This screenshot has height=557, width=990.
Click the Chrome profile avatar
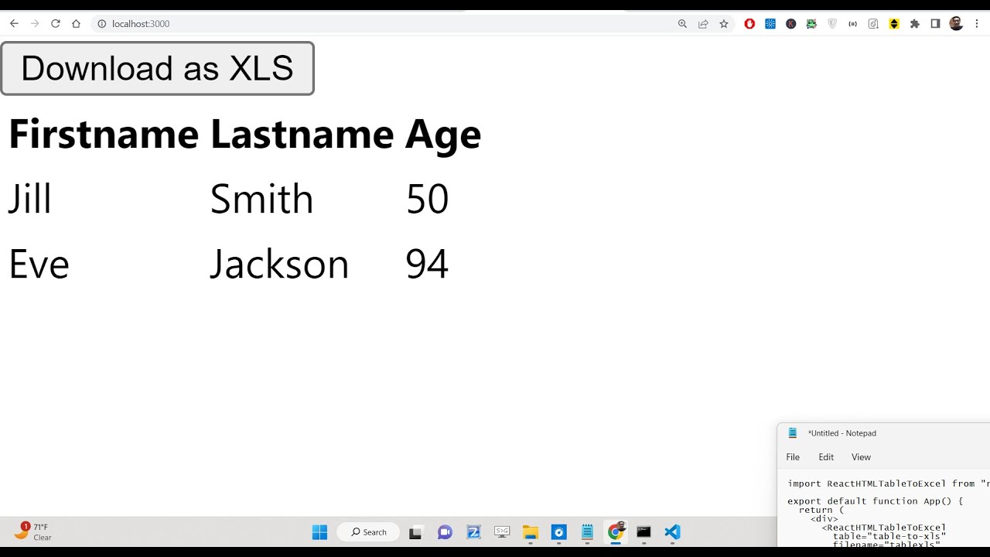956,24
